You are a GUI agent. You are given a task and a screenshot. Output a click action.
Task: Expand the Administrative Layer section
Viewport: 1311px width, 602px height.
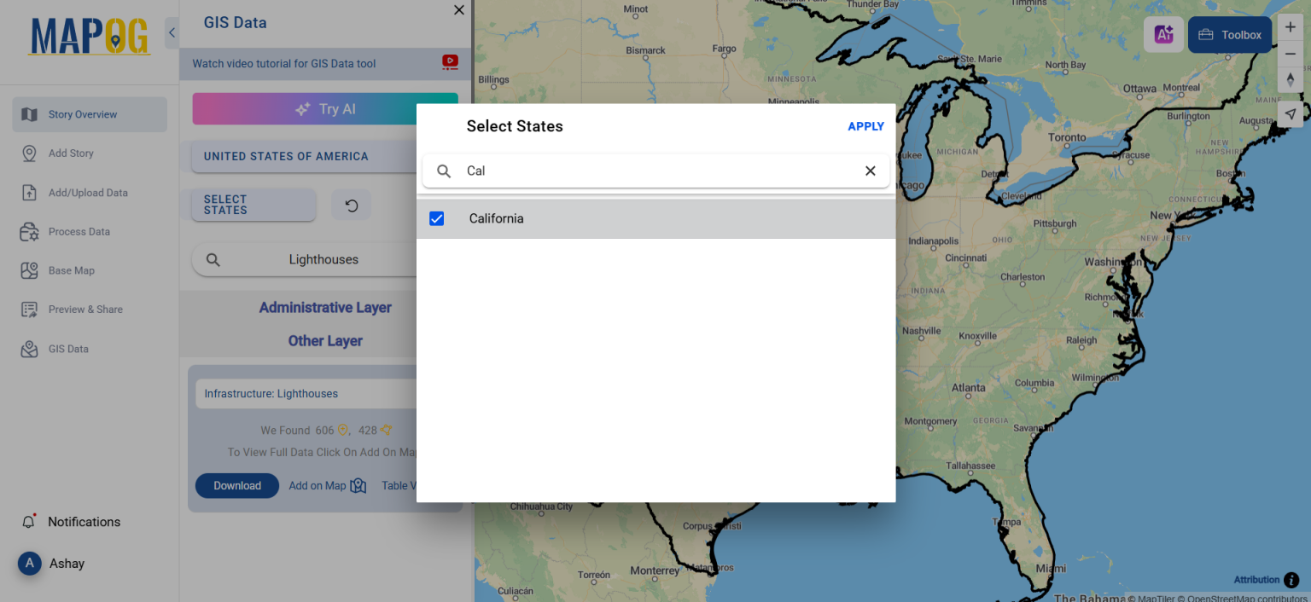(325, 307)
